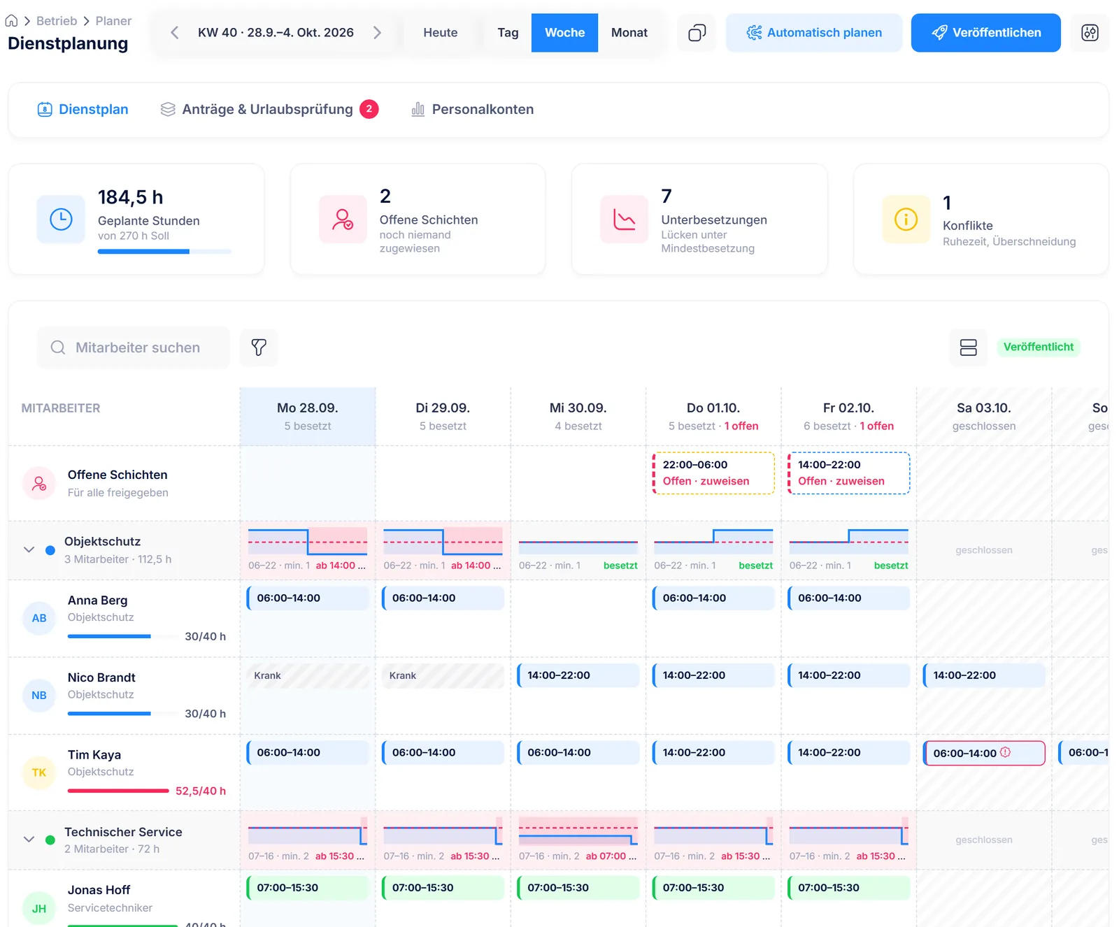
Task: Click Automatisch planen
Action: coord(814,33)
